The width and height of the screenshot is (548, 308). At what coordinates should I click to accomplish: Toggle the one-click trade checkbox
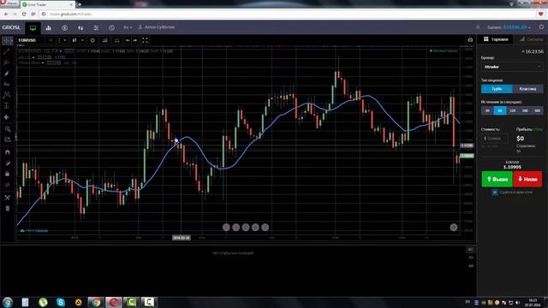pyautogui.click(x=495, y=192)
